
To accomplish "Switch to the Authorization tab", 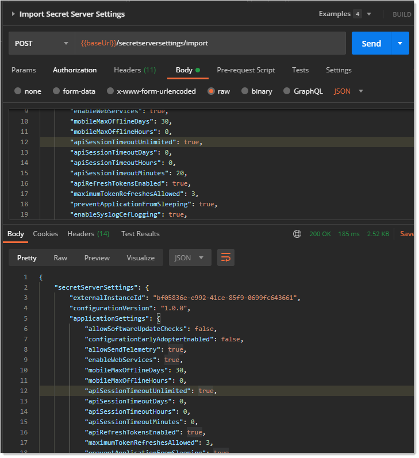I will [75, 70].
